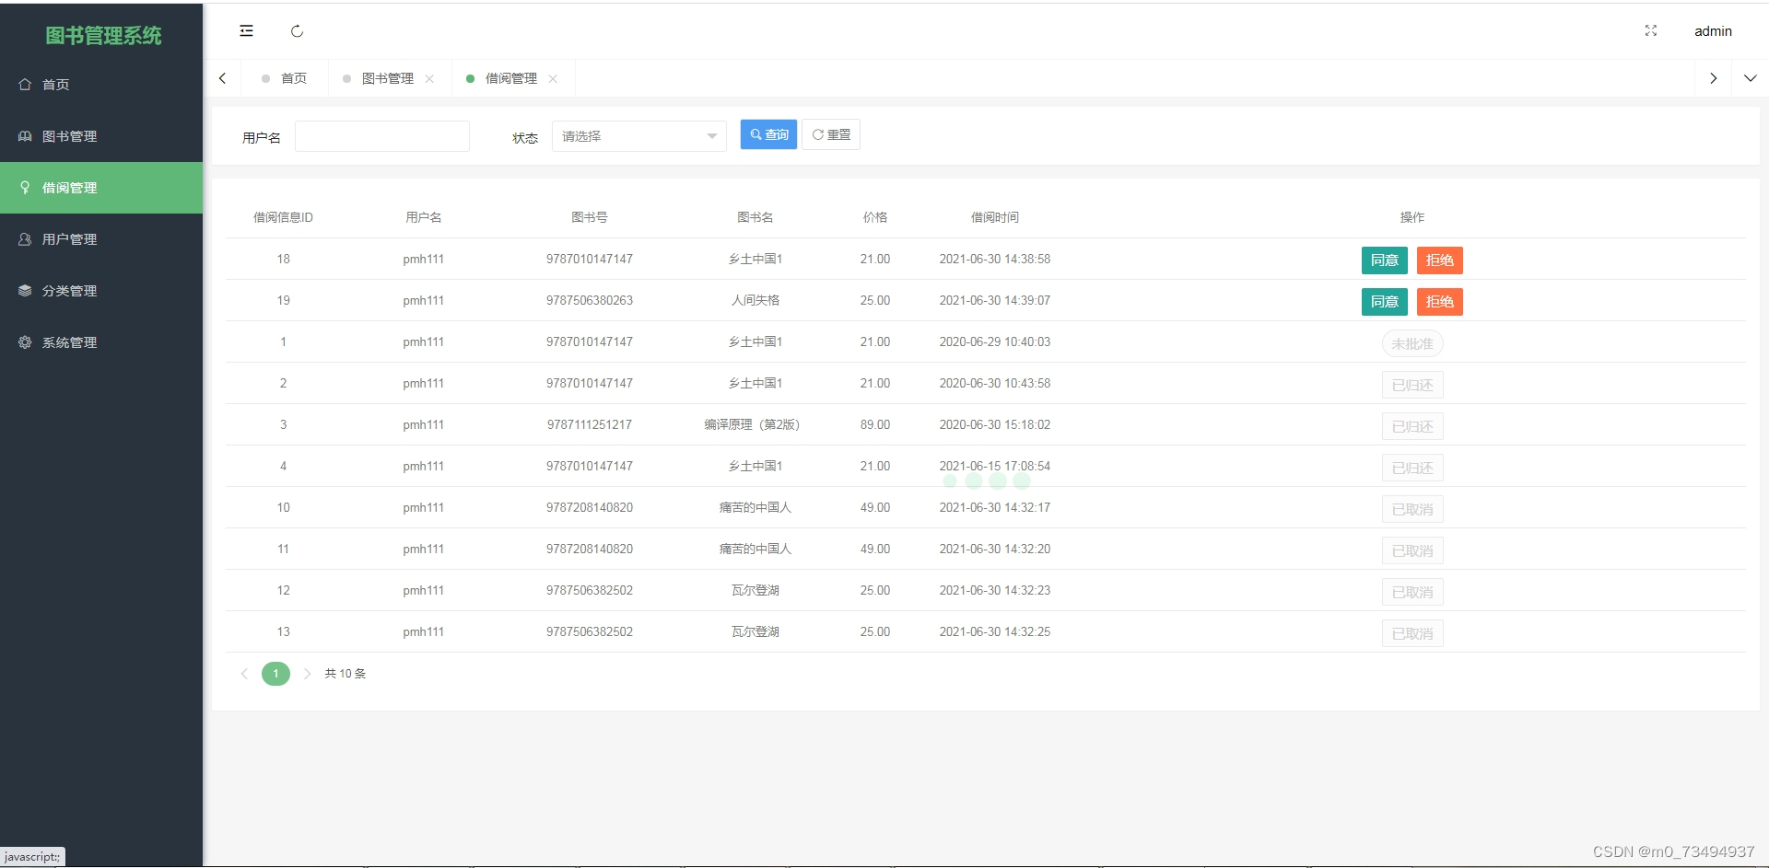The height and width of the screenshot is (868, 1769).
Task: Click the next page arrow in pagination
Action: click(x=307, y=674)
